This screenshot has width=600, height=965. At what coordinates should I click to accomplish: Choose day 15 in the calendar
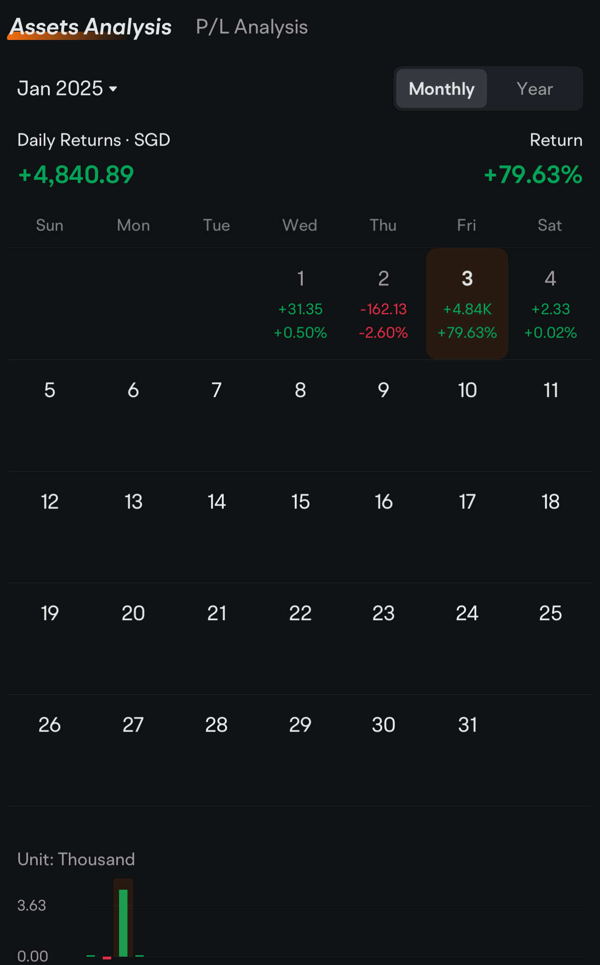300,502
